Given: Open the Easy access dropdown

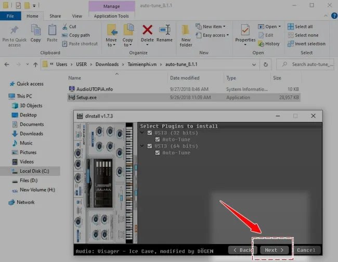Looking at the screenshot, I should [x=214, y=35].
